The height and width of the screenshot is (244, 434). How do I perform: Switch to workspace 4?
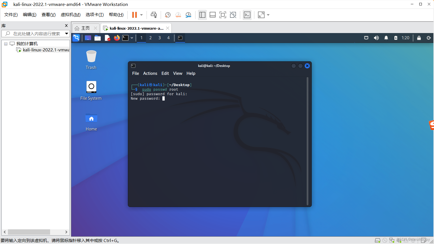tap(169, 38)
